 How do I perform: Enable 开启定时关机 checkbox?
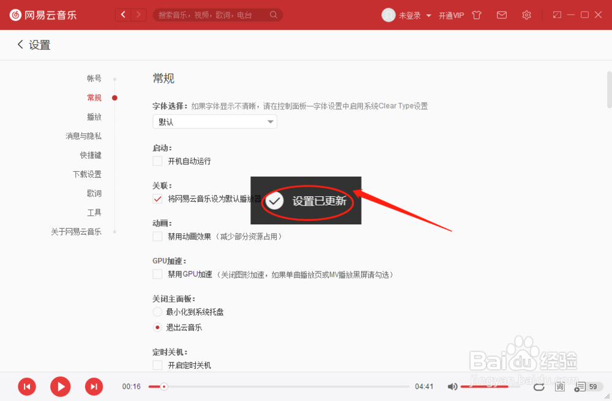[x=157, y=365]
